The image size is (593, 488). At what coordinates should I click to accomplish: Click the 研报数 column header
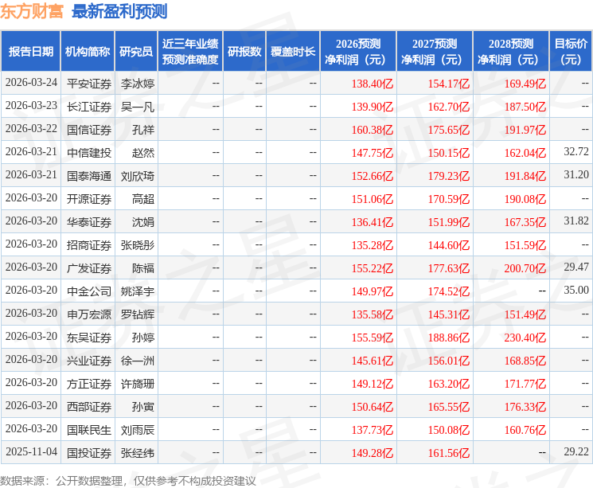tap(244, 51)
